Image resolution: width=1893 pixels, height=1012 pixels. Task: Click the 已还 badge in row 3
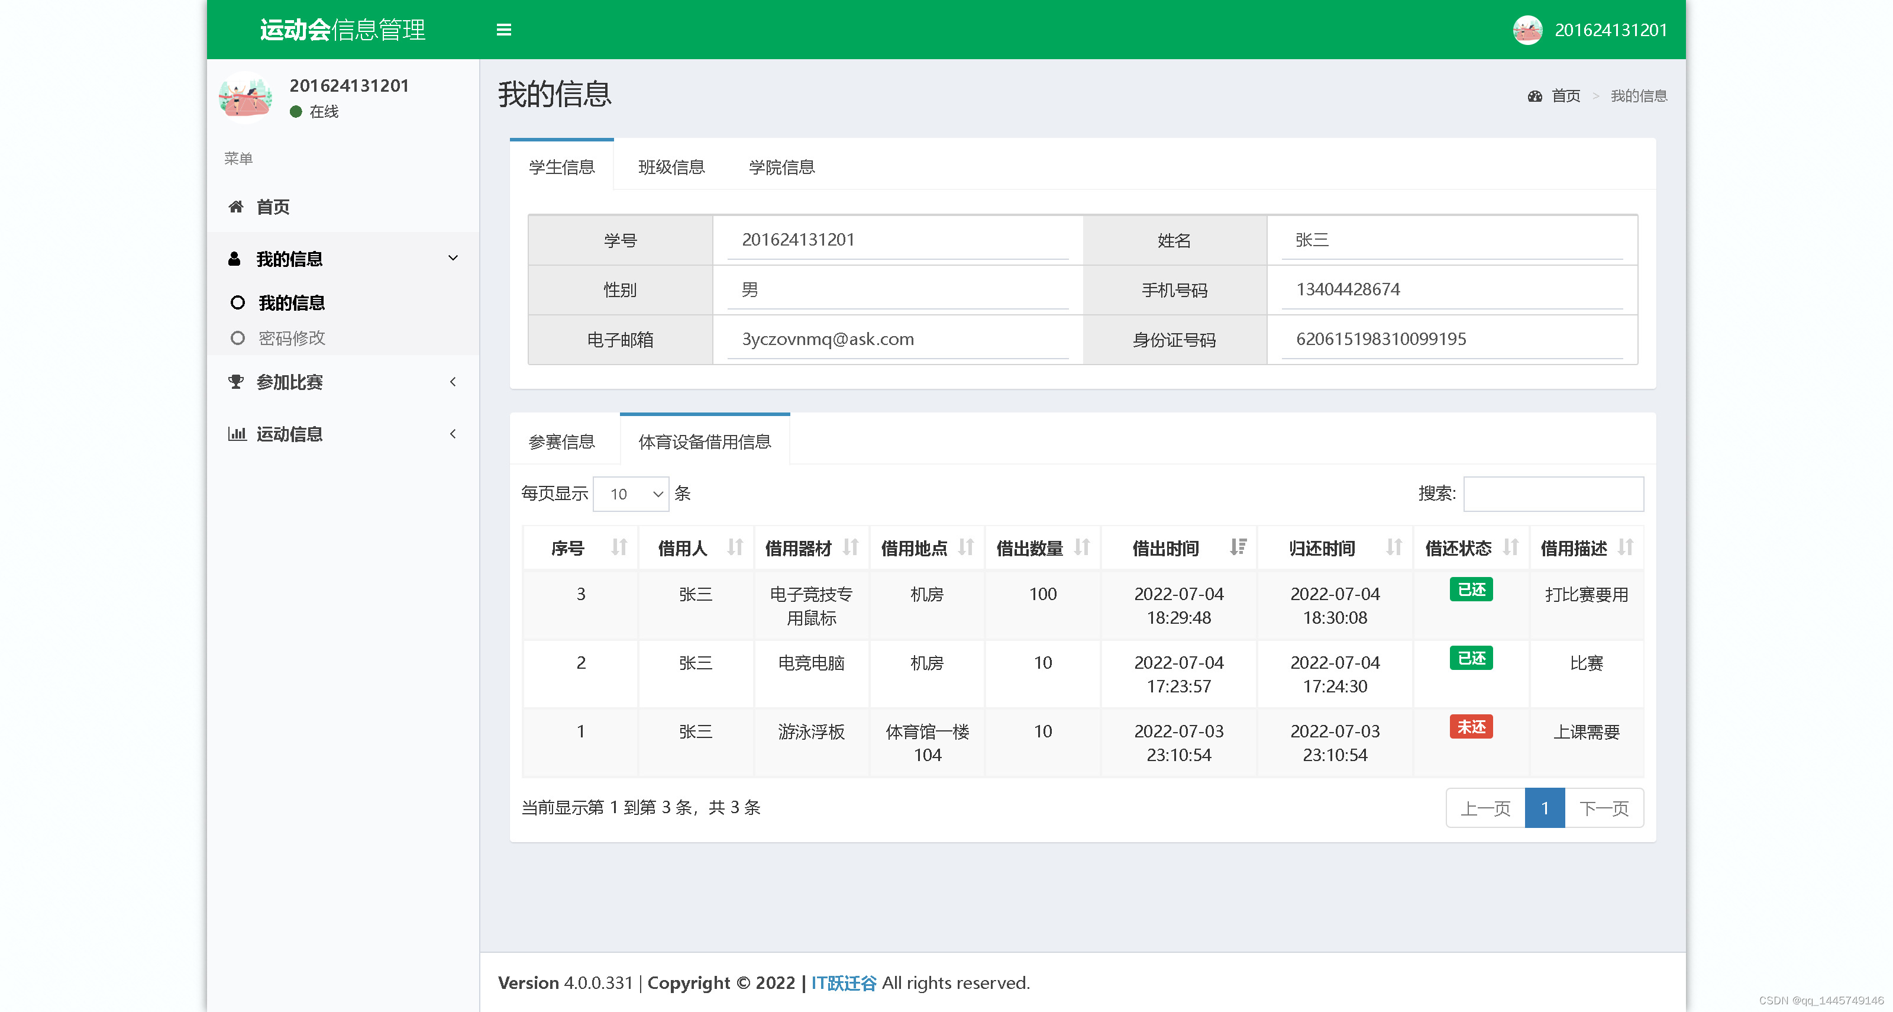point(1471,589)
